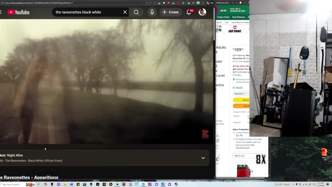
Task: Open the Sports category on Amazon
Action: 219,22
